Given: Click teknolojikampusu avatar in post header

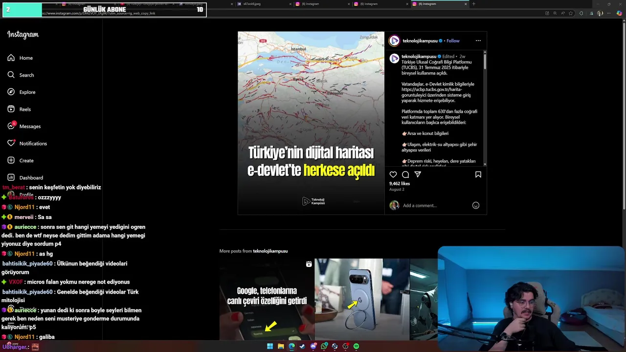Looking at the screenshot, I should (x=394, y=41).
